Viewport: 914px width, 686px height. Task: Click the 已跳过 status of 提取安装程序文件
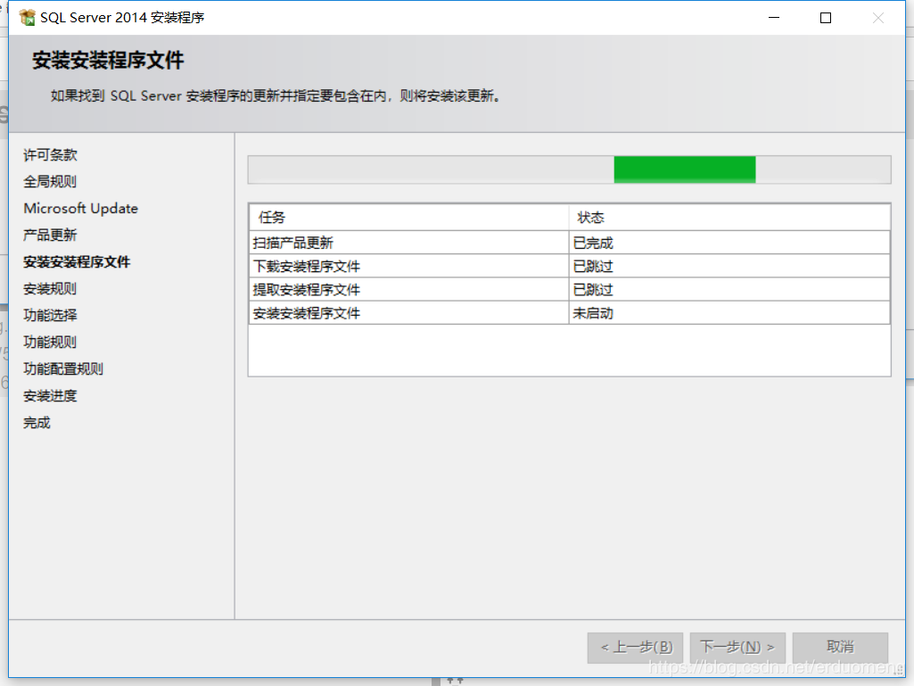click(729, 289)
